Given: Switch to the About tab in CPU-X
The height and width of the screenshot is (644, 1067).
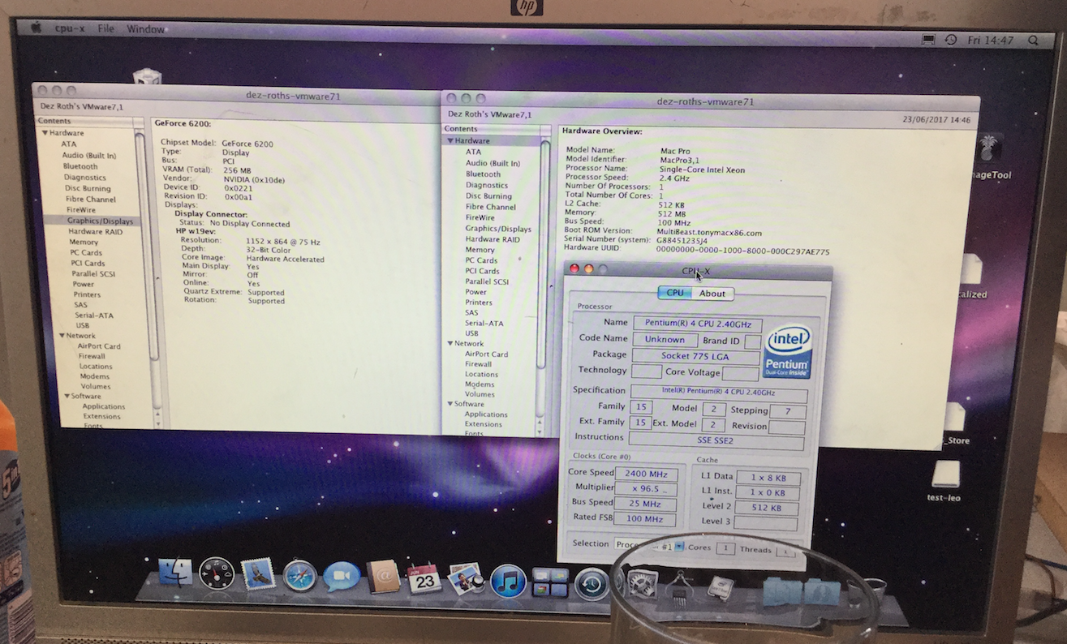Looking at the screenshot, I should point(712,294).
